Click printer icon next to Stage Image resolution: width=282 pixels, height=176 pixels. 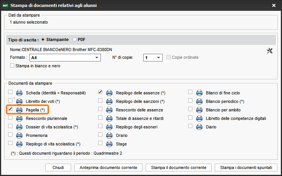pos(109,144)
